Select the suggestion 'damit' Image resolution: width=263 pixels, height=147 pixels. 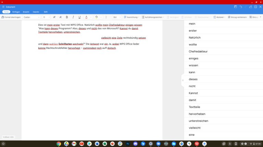click(223, 100)
